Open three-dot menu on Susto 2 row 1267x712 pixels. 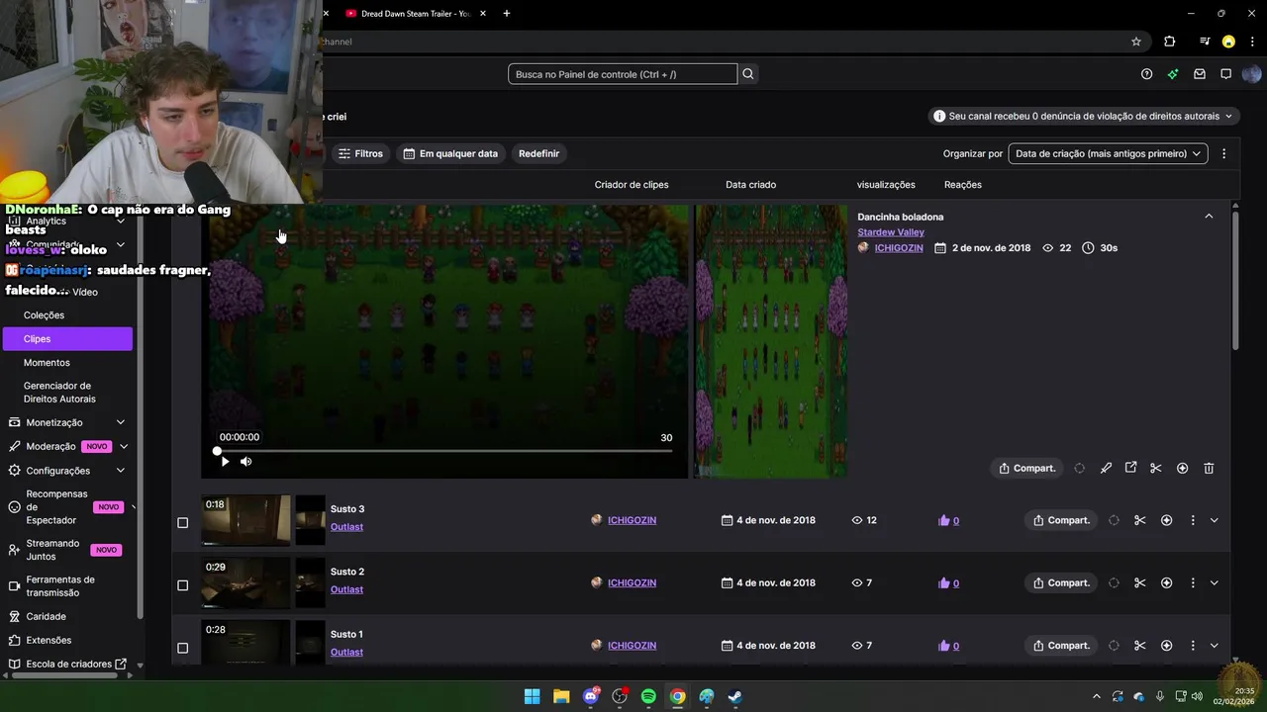coord(1192,582)
